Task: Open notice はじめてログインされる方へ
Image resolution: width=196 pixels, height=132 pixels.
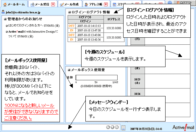Action: pos(34,25)
